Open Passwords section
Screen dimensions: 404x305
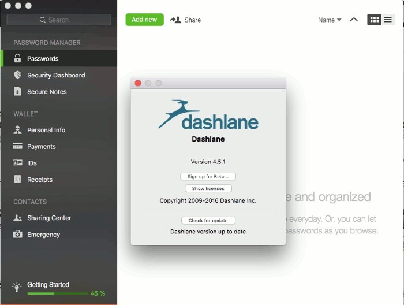pyautogui.click(x=59, y=58)
